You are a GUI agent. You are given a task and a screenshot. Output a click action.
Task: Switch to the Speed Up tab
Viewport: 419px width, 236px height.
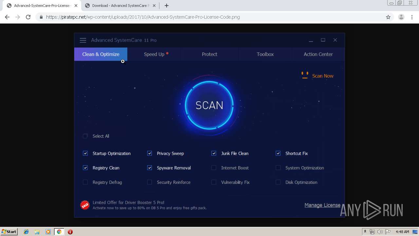(x=154, y=54)
